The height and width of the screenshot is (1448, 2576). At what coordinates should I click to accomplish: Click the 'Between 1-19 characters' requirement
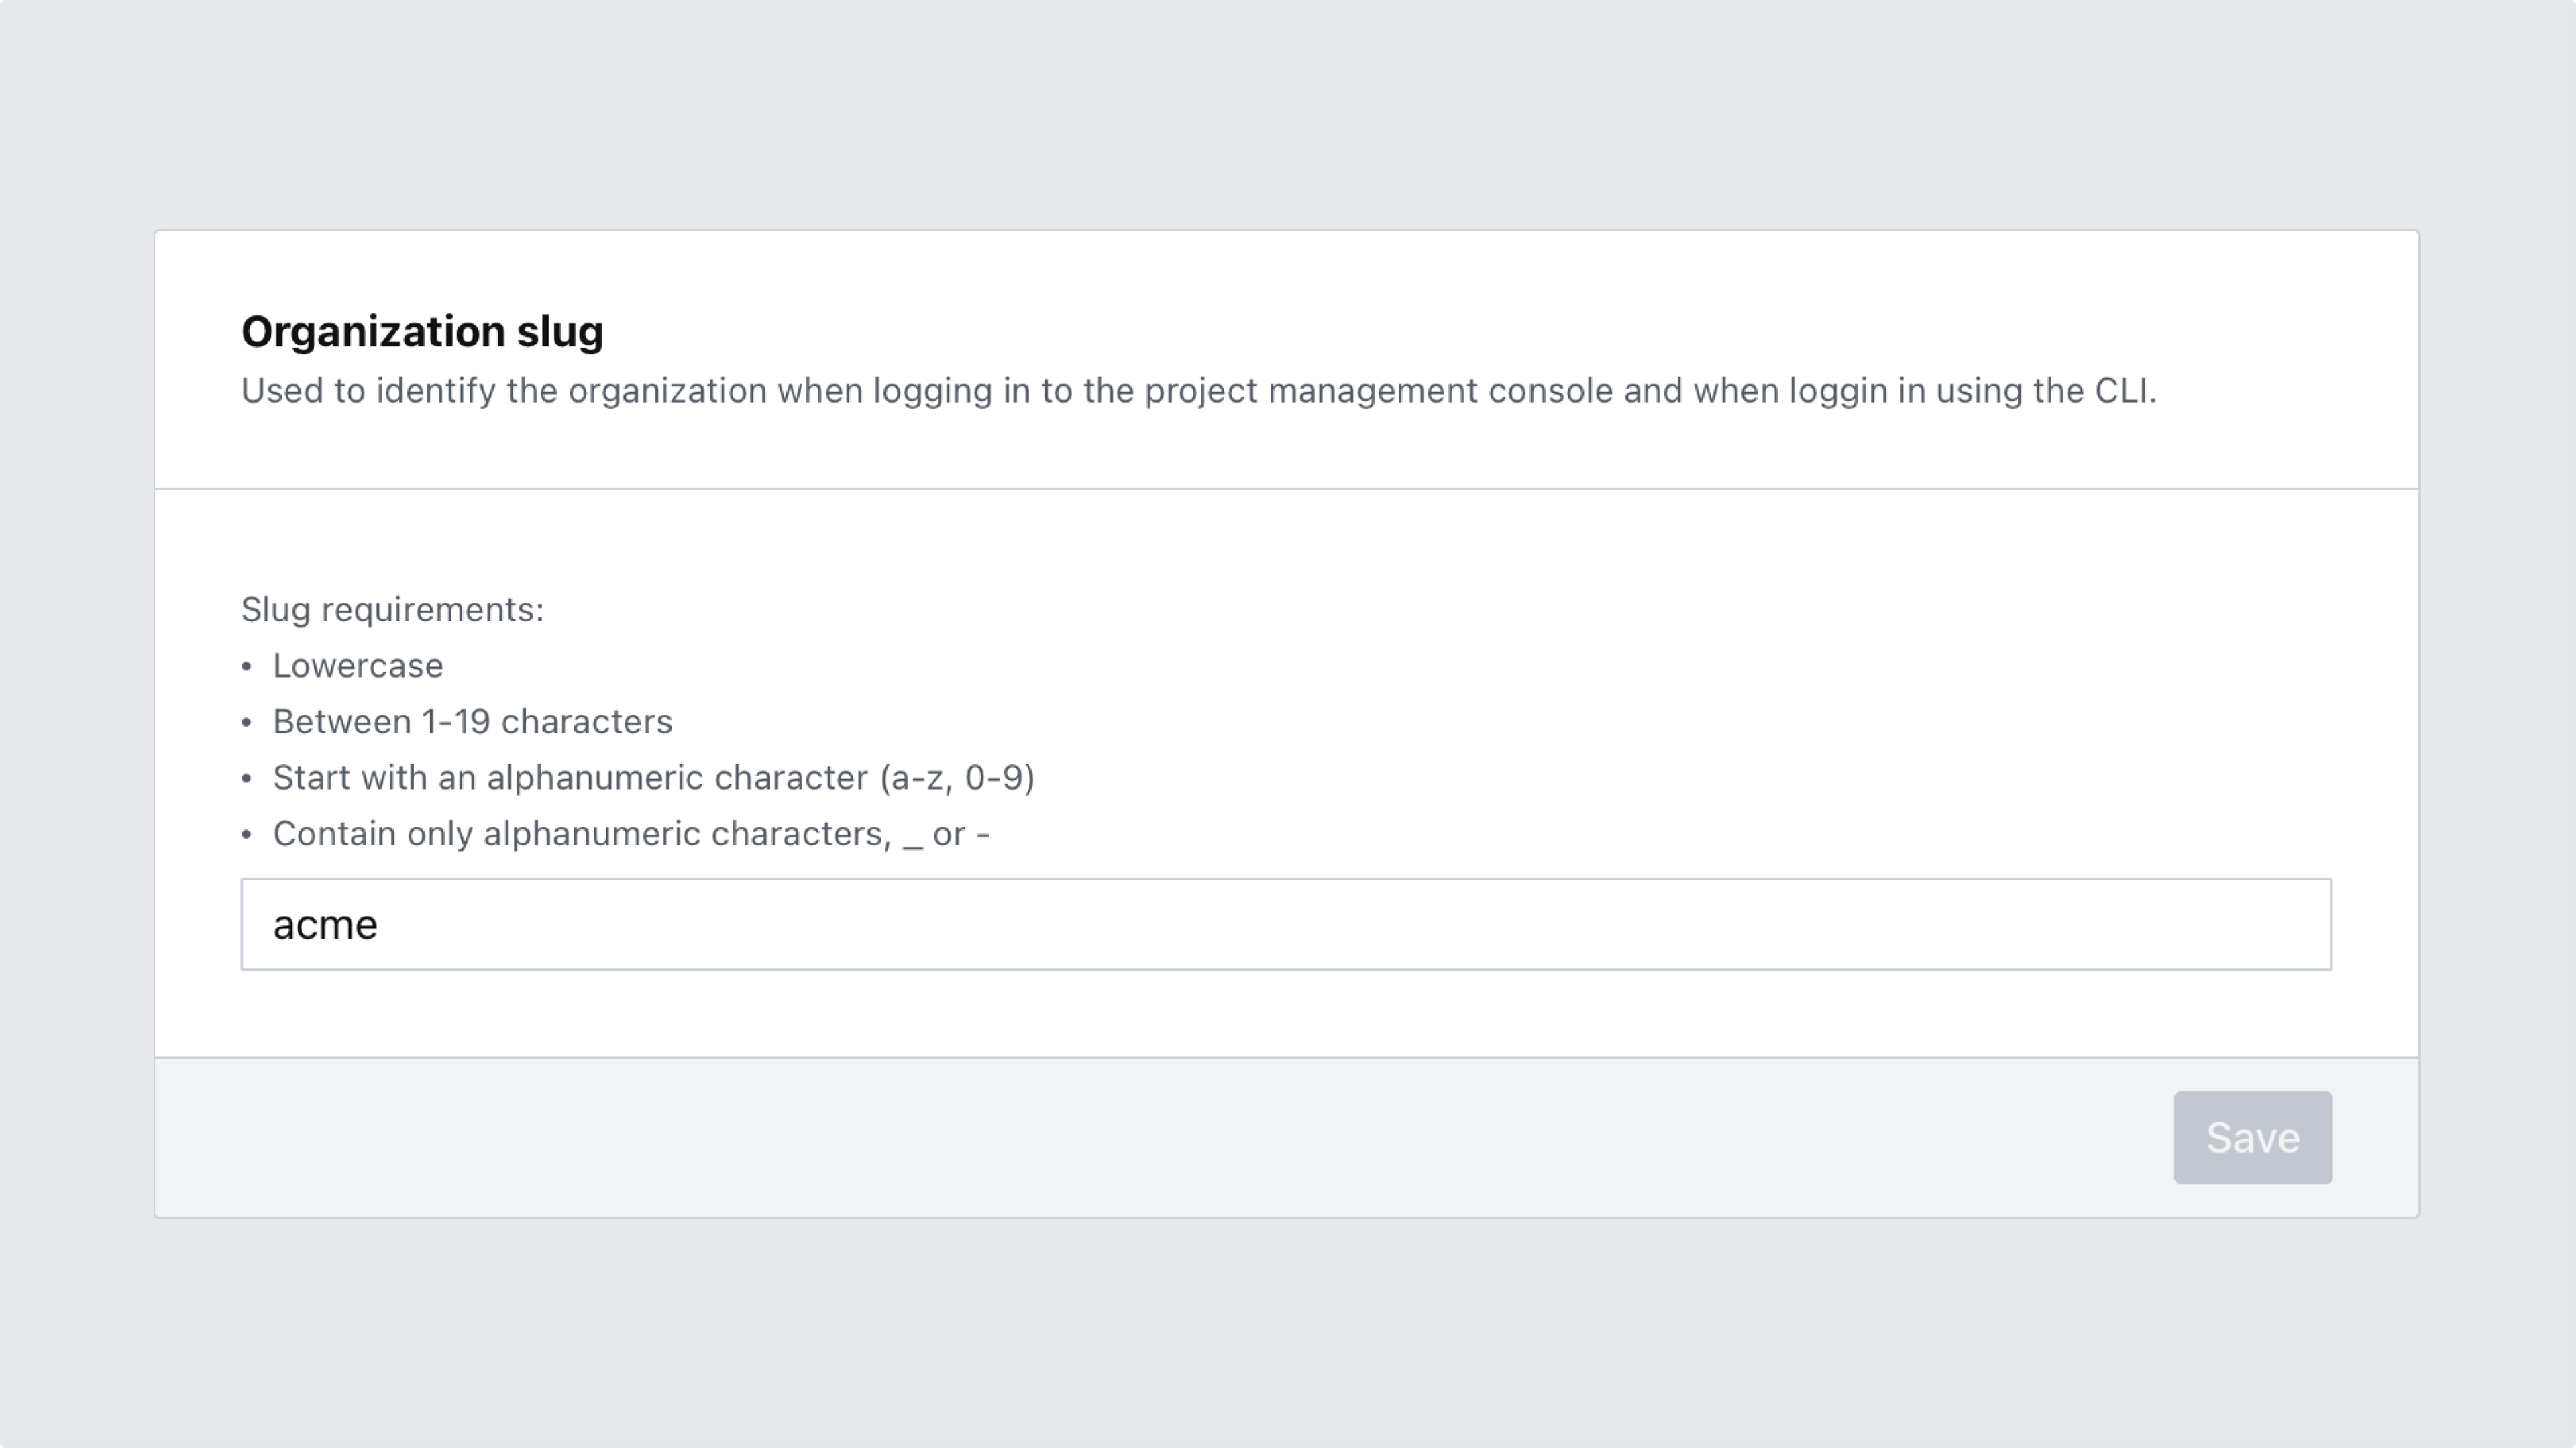coord(472,722)
